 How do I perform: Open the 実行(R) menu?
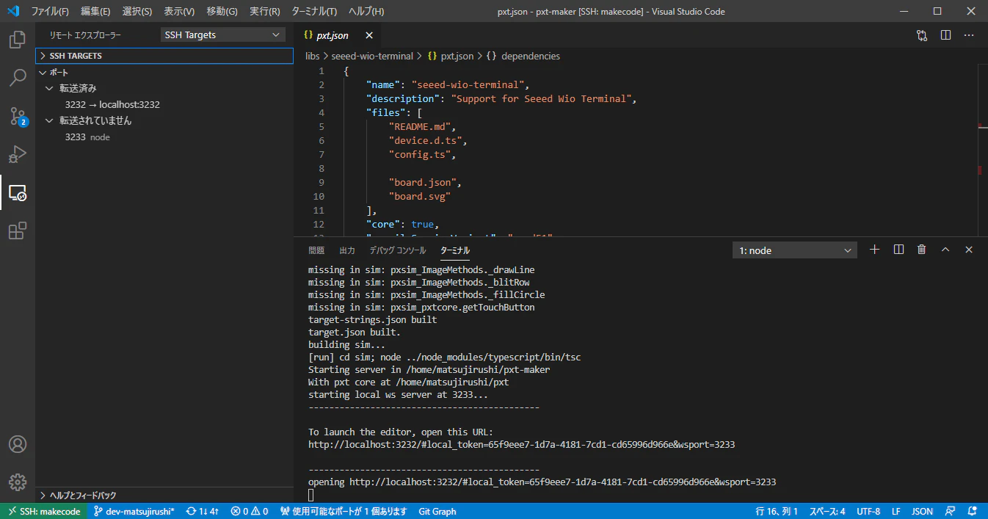tap(265, 12)
